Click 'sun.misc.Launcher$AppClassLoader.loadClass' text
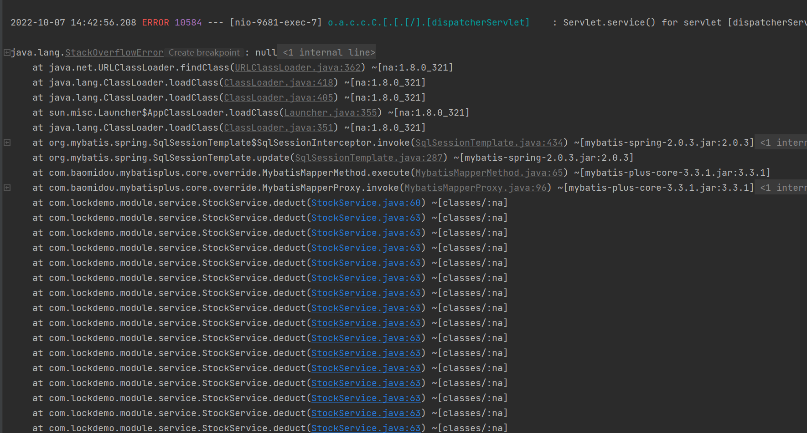 [164, 113]
